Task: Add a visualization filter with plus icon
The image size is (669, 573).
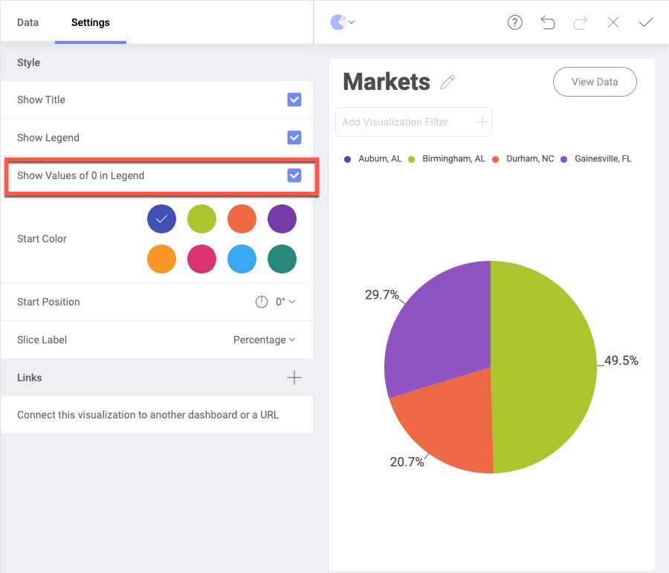Action: pos(482,122)
